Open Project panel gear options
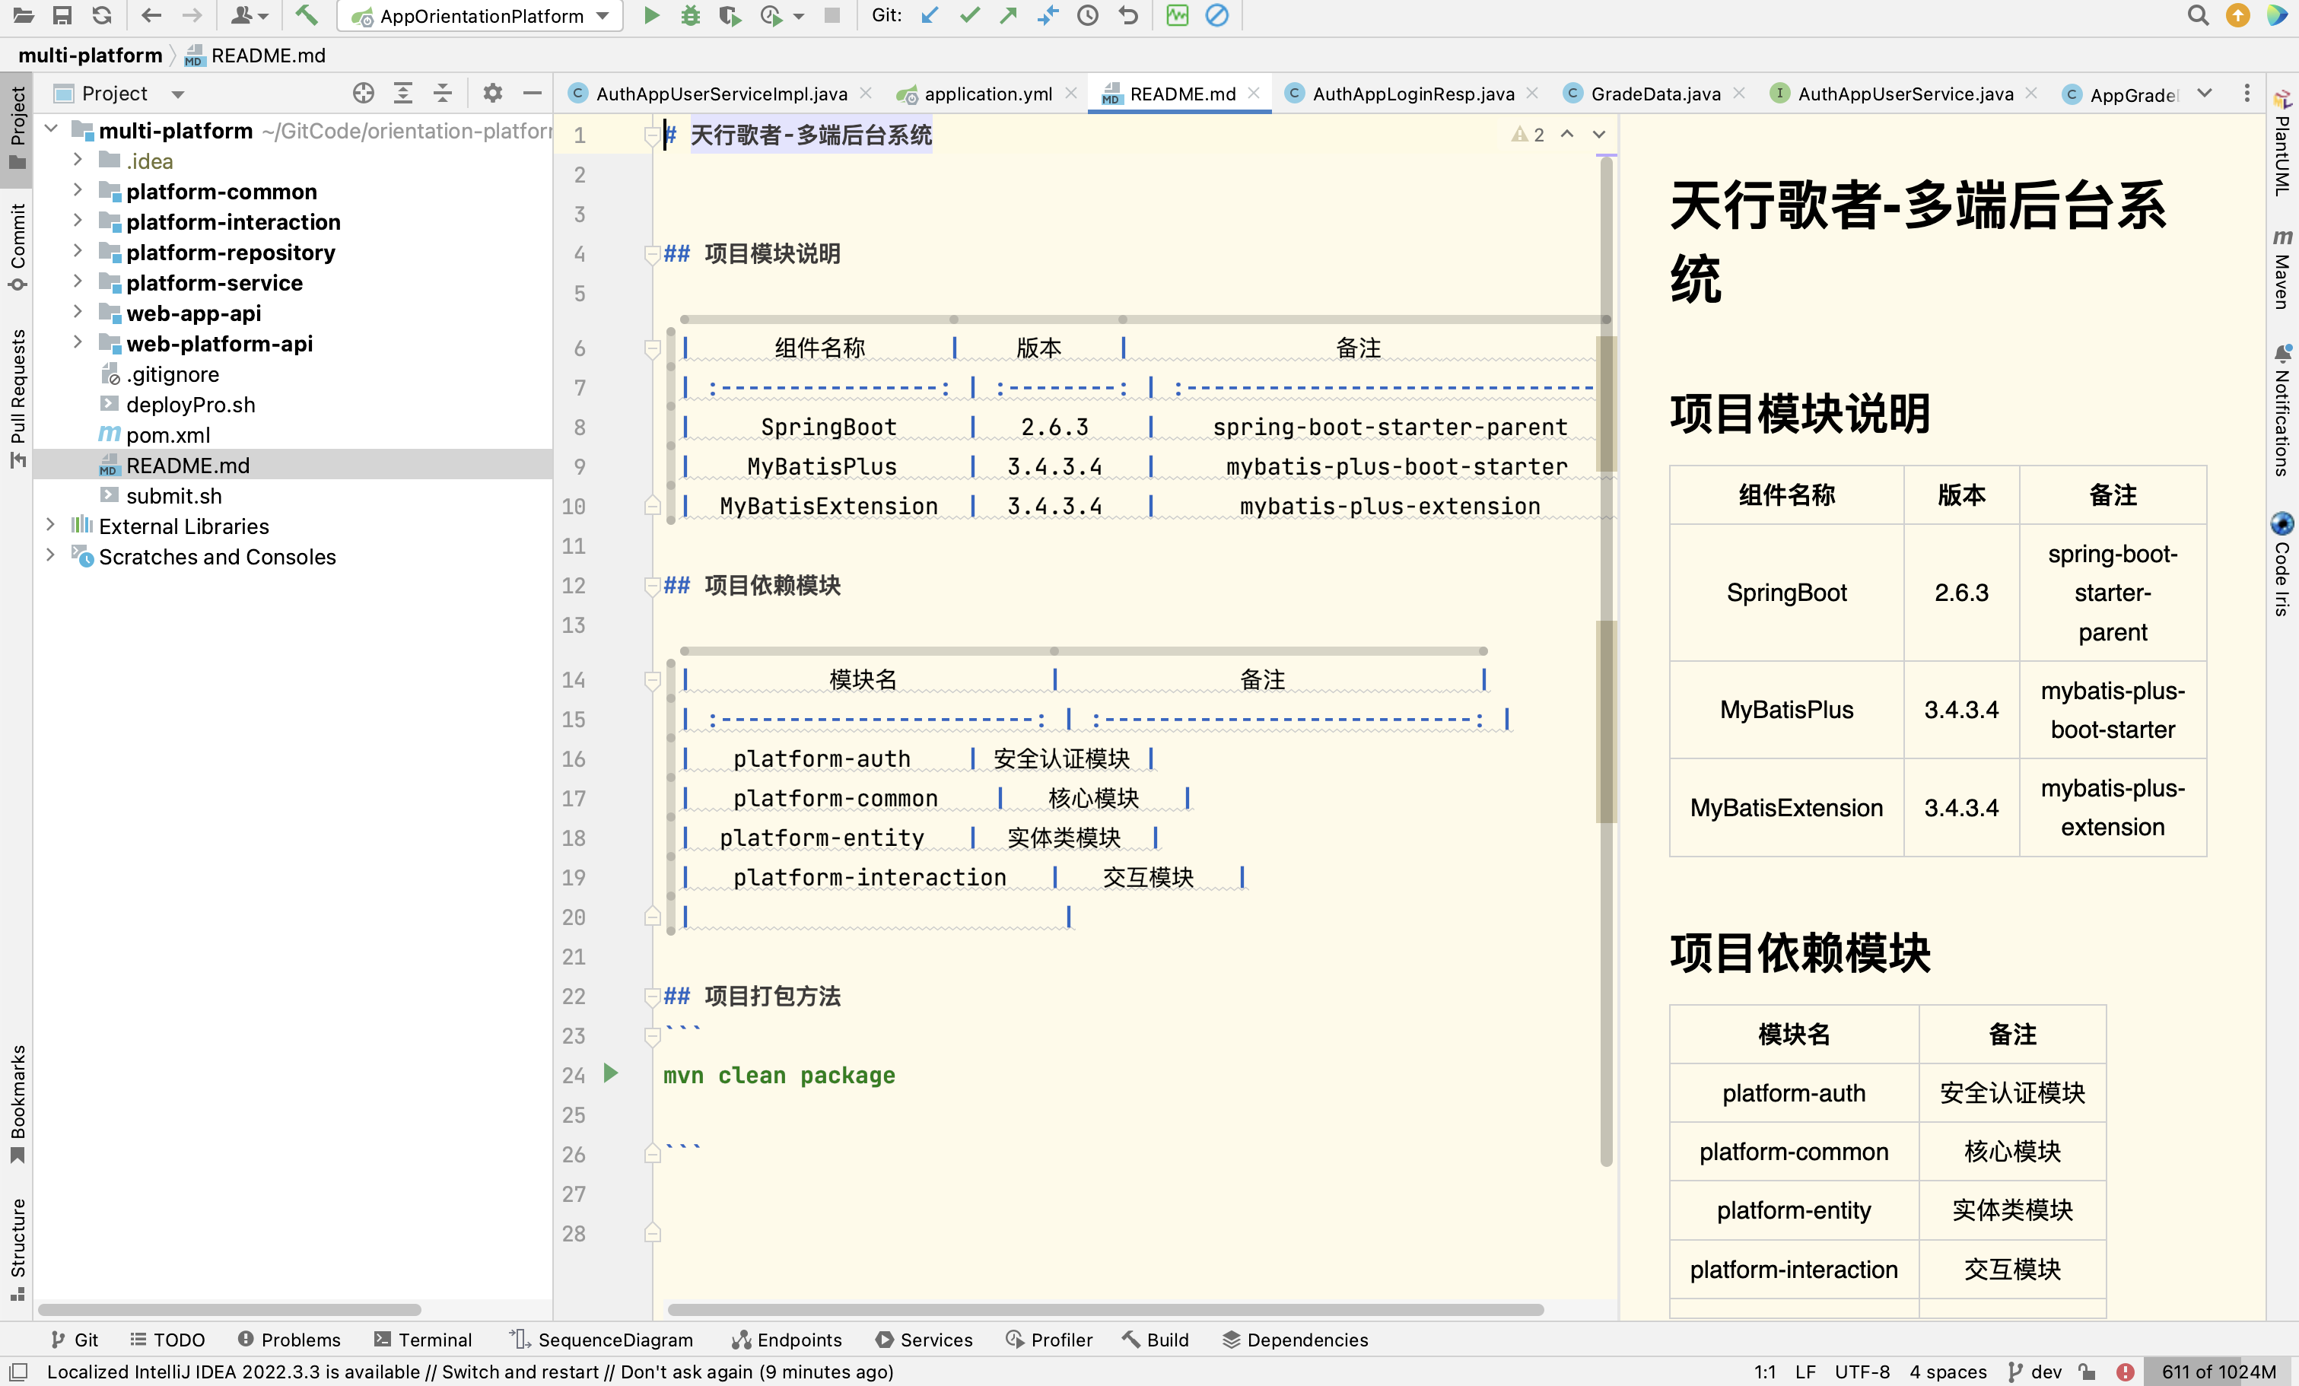The image size is (2299, 1386). coord(493,92)
